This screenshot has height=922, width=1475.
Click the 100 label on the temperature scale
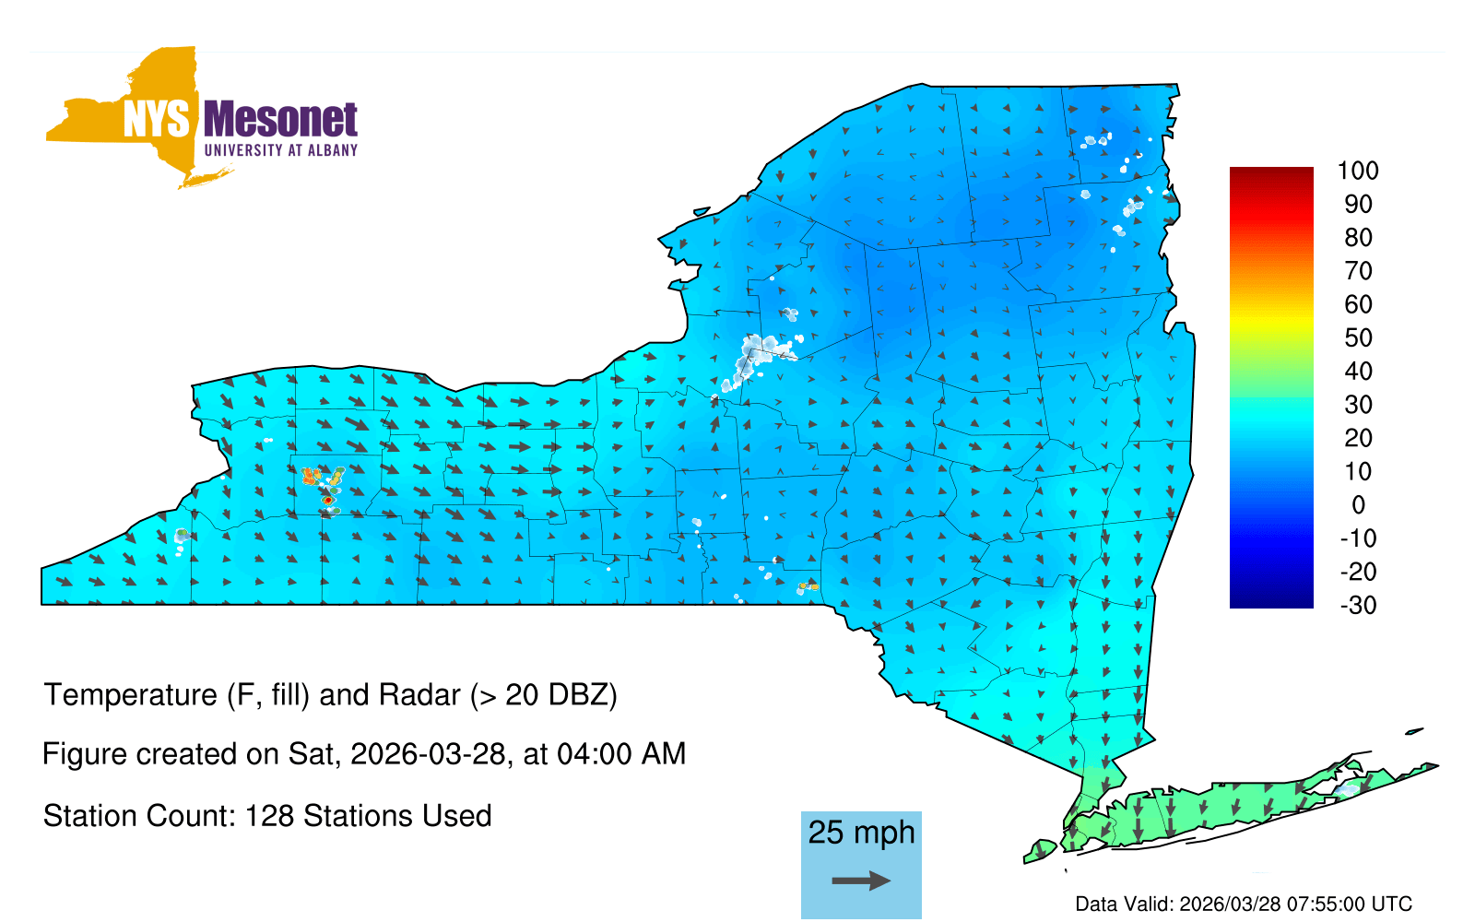point(1357,171)
